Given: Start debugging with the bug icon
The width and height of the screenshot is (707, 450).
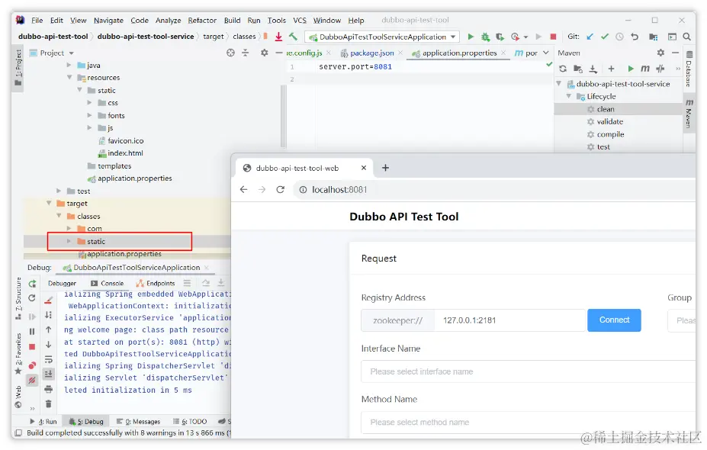Looking at the screenshot, I should (x=485, y=37).
